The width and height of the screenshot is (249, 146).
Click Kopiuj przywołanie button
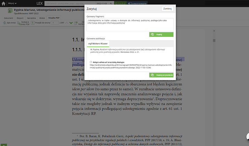click(x=161, y=75)
